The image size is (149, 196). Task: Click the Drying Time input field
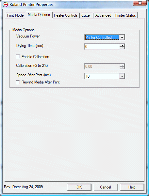tap(102, 47)
